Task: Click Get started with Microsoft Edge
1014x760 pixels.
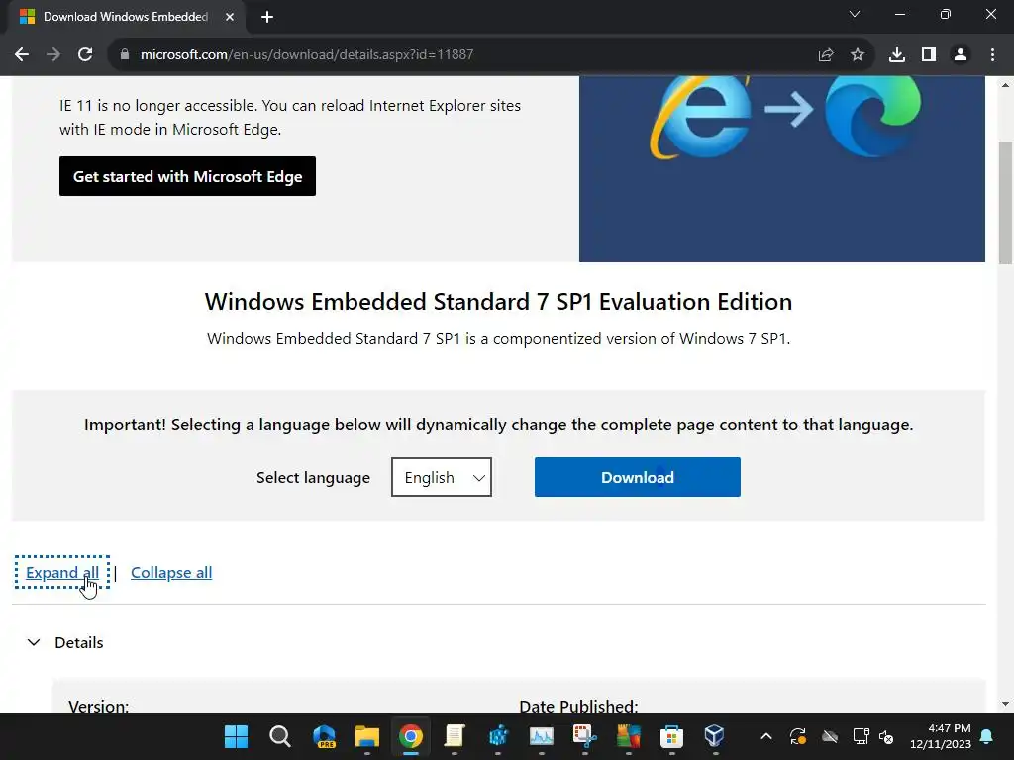Action: point(187,176)
